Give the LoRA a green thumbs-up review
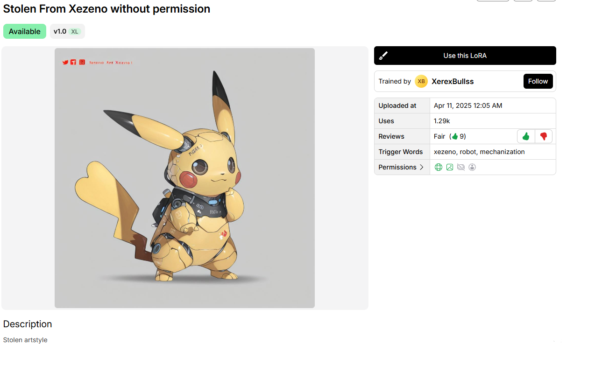Image resolution: width=609 pixels, height=387 pixels. [526, 136]
